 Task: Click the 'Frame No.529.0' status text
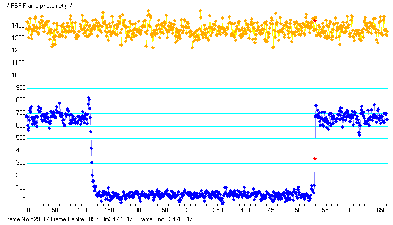tap(24, 219)
